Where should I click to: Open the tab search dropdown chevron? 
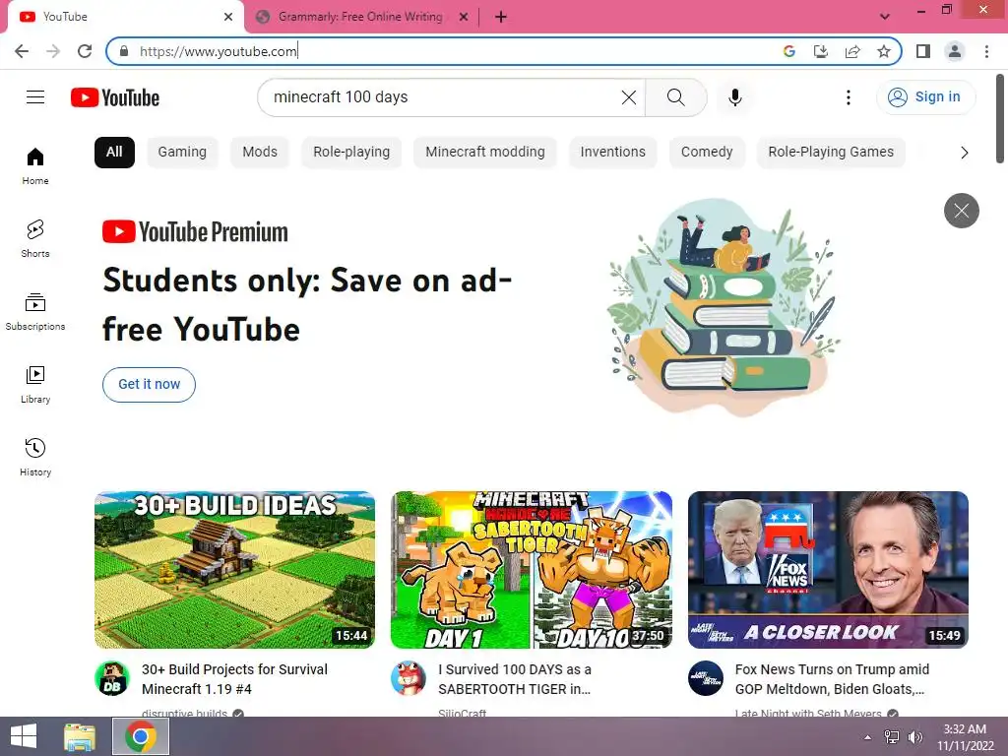(x=885, y=17)
